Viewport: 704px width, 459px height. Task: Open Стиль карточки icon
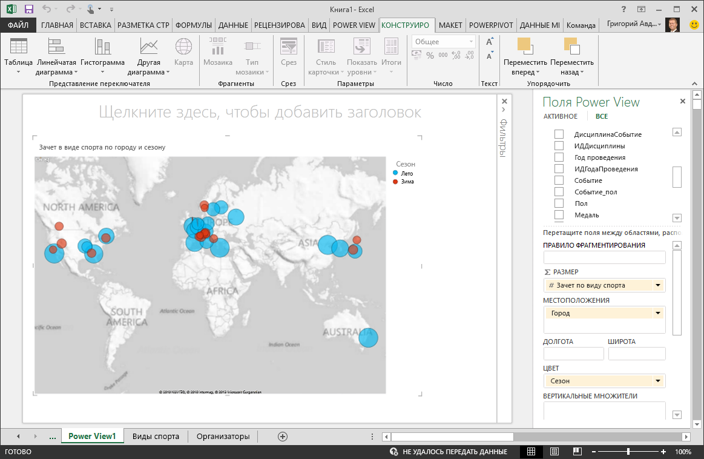326,46
